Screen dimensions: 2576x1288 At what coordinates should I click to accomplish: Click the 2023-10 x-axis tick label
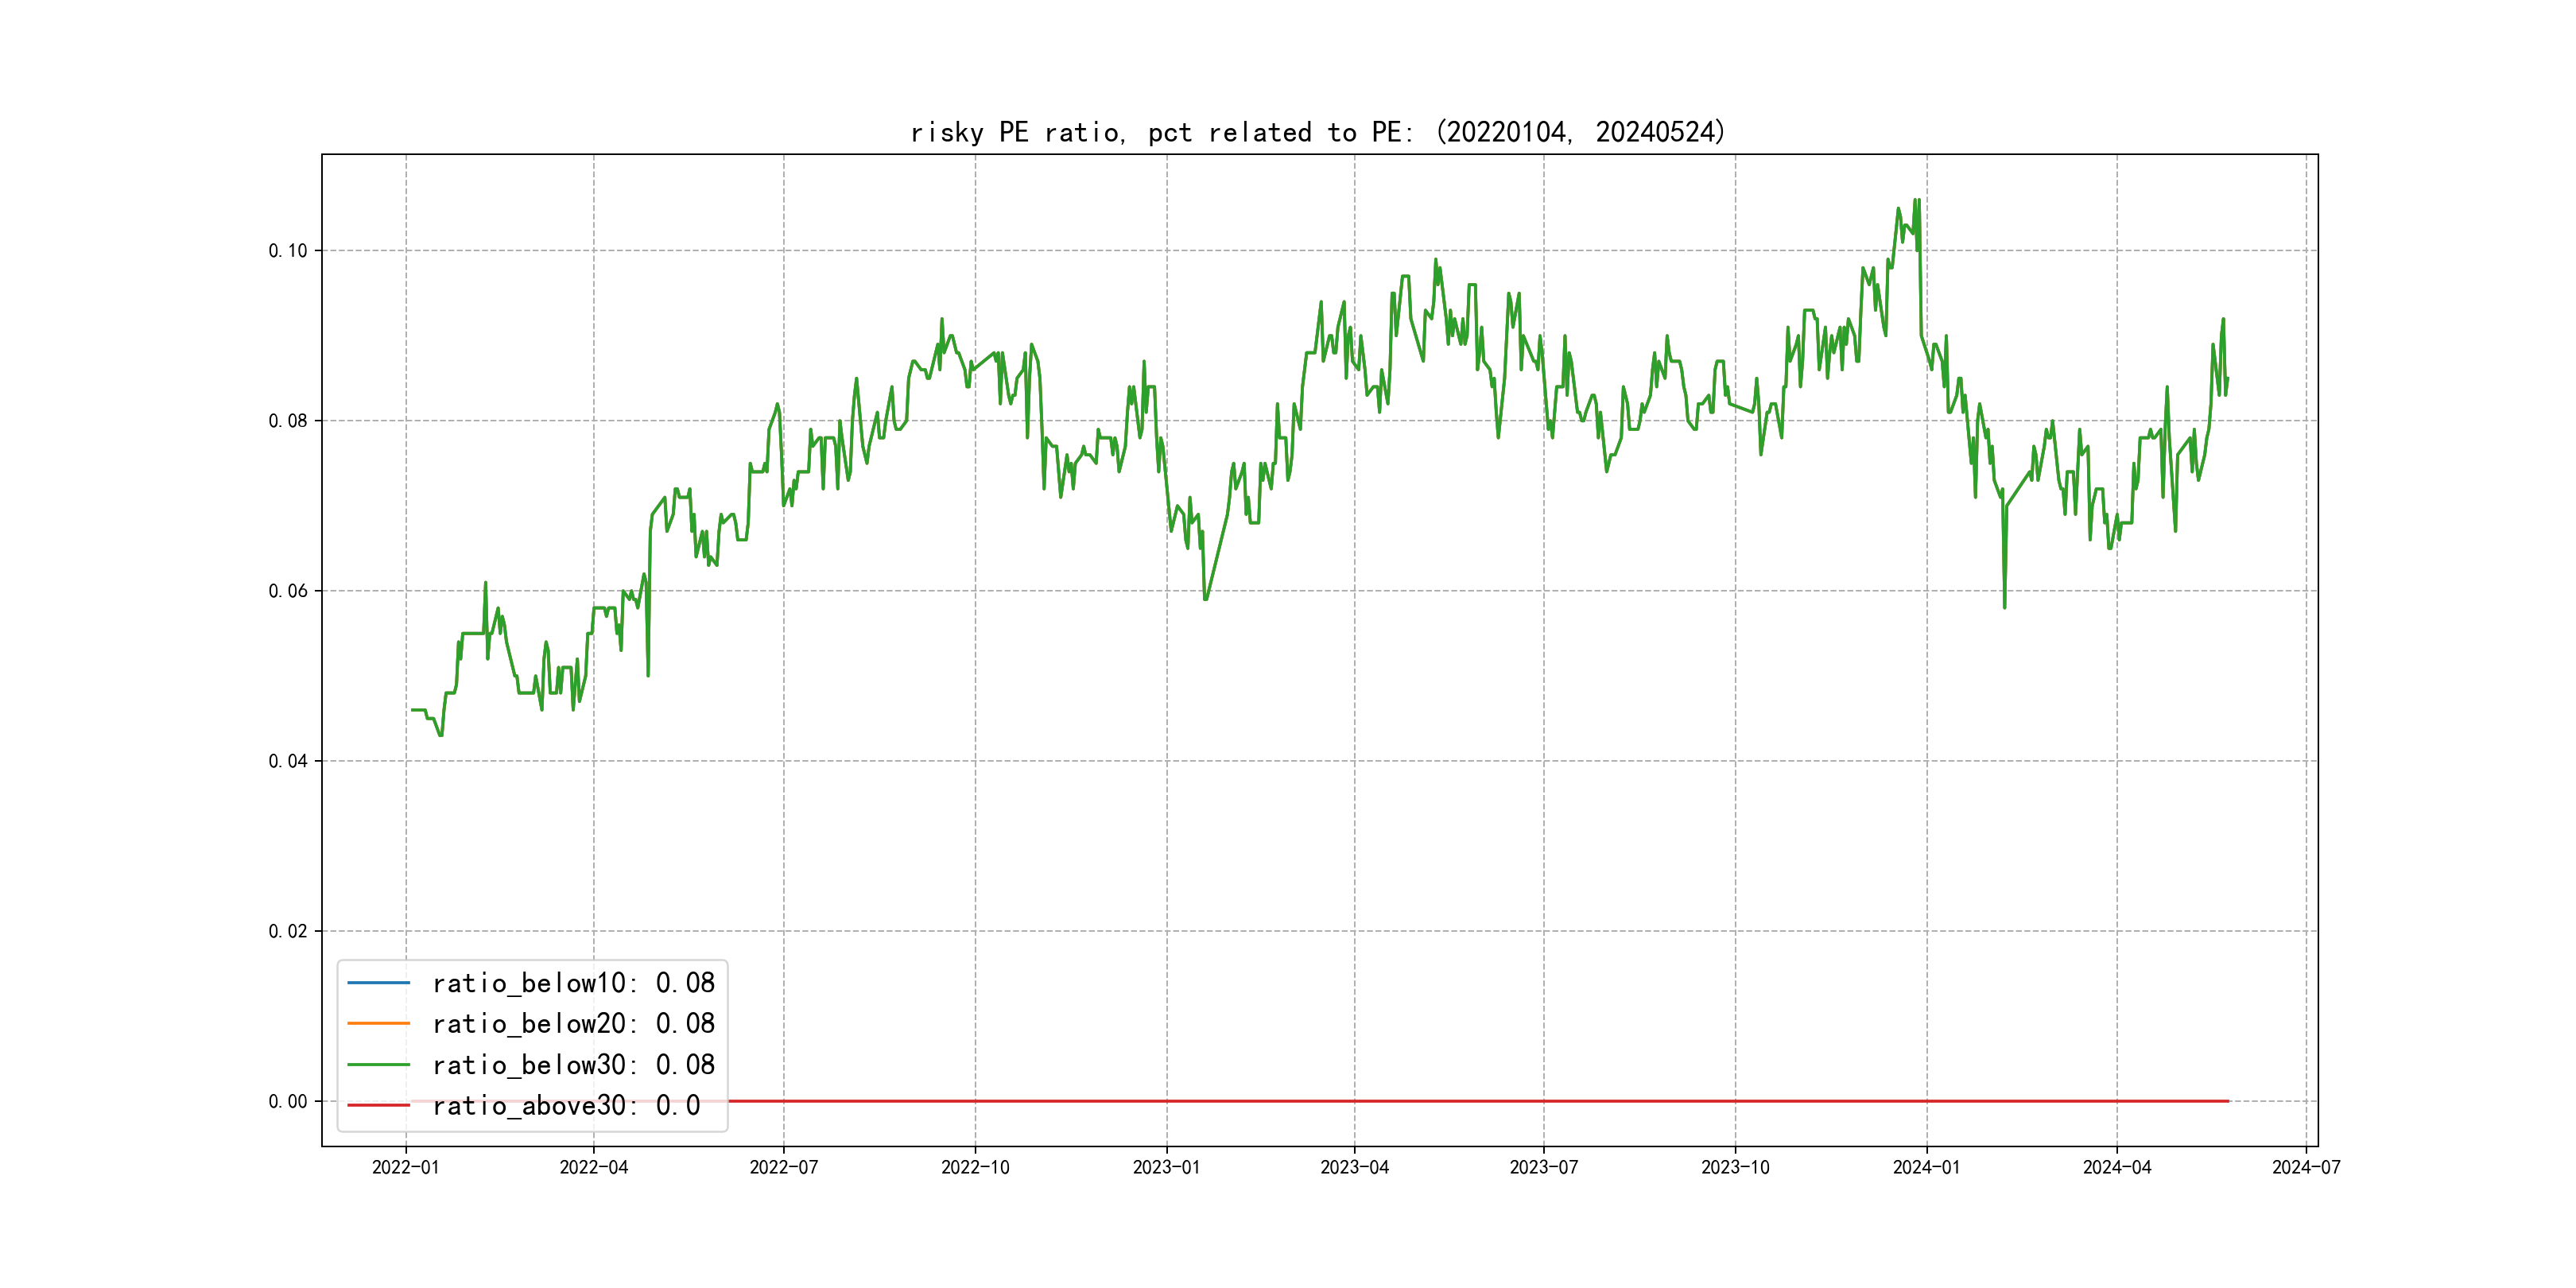click(1735, 1167)
